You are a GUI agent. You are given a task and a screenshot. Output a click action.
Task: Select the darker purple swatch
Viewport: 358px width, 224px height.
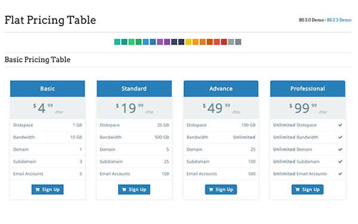click(x=167, y=42)
